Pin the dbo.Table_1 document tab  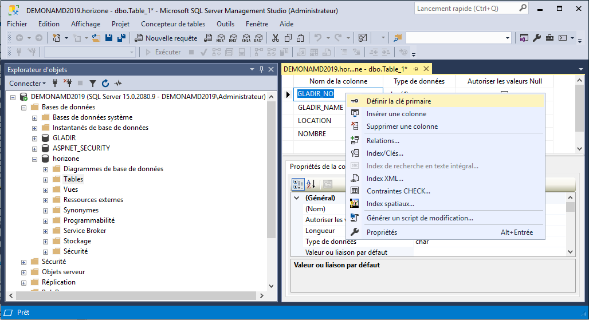[x=415, y=69]
